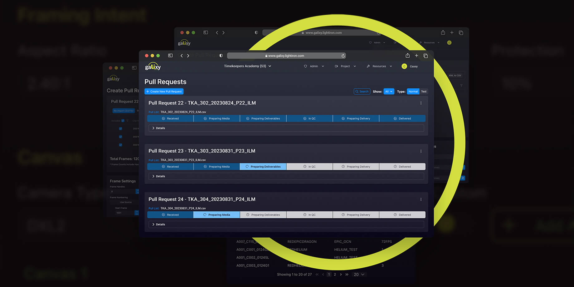Viewport: 574px width, 287px height.
Task: Open the kebab menu for Pull Request 22
Action: point(421,103)
